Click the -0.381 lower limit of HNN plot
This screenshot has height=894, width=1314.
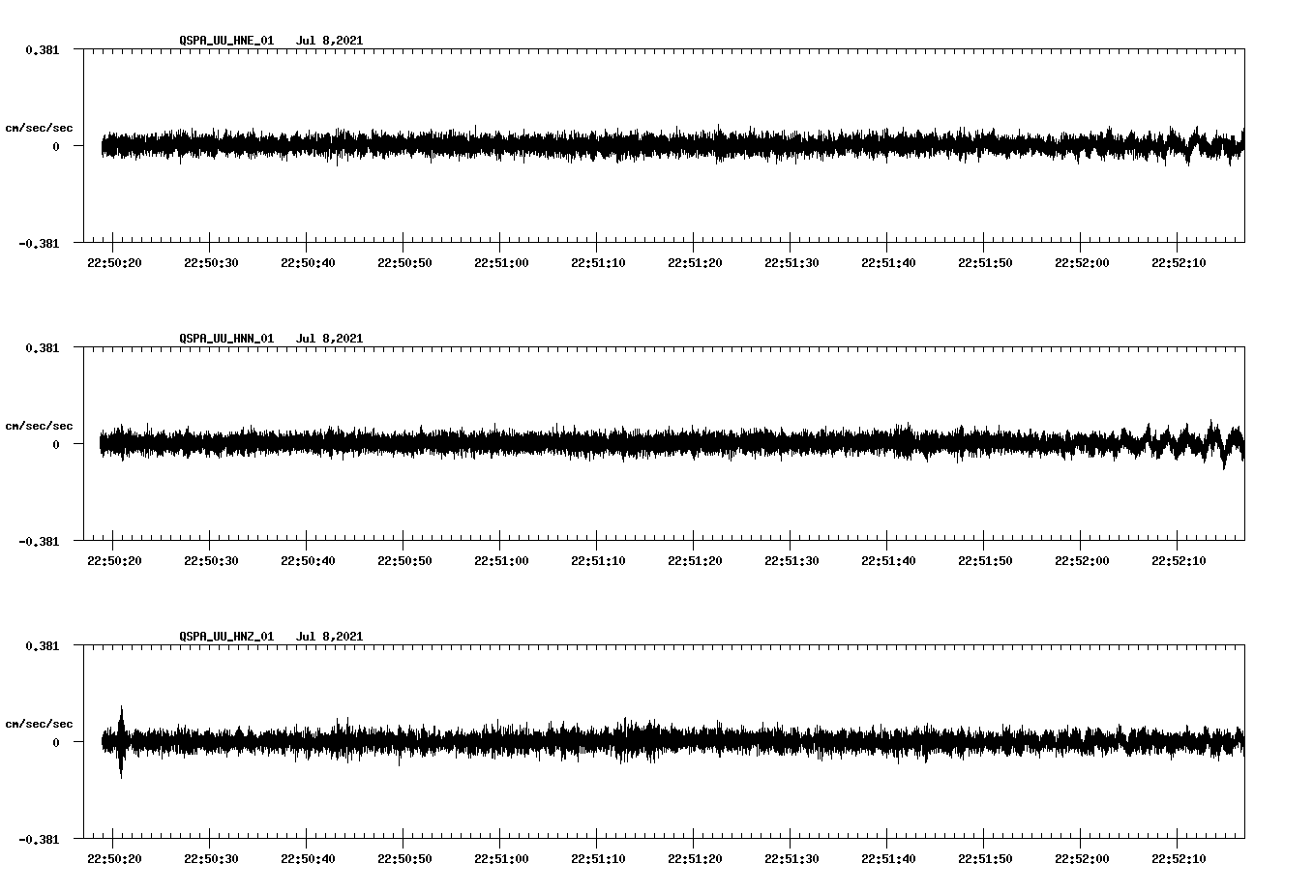pyautogui.click(x=38, y=541)
